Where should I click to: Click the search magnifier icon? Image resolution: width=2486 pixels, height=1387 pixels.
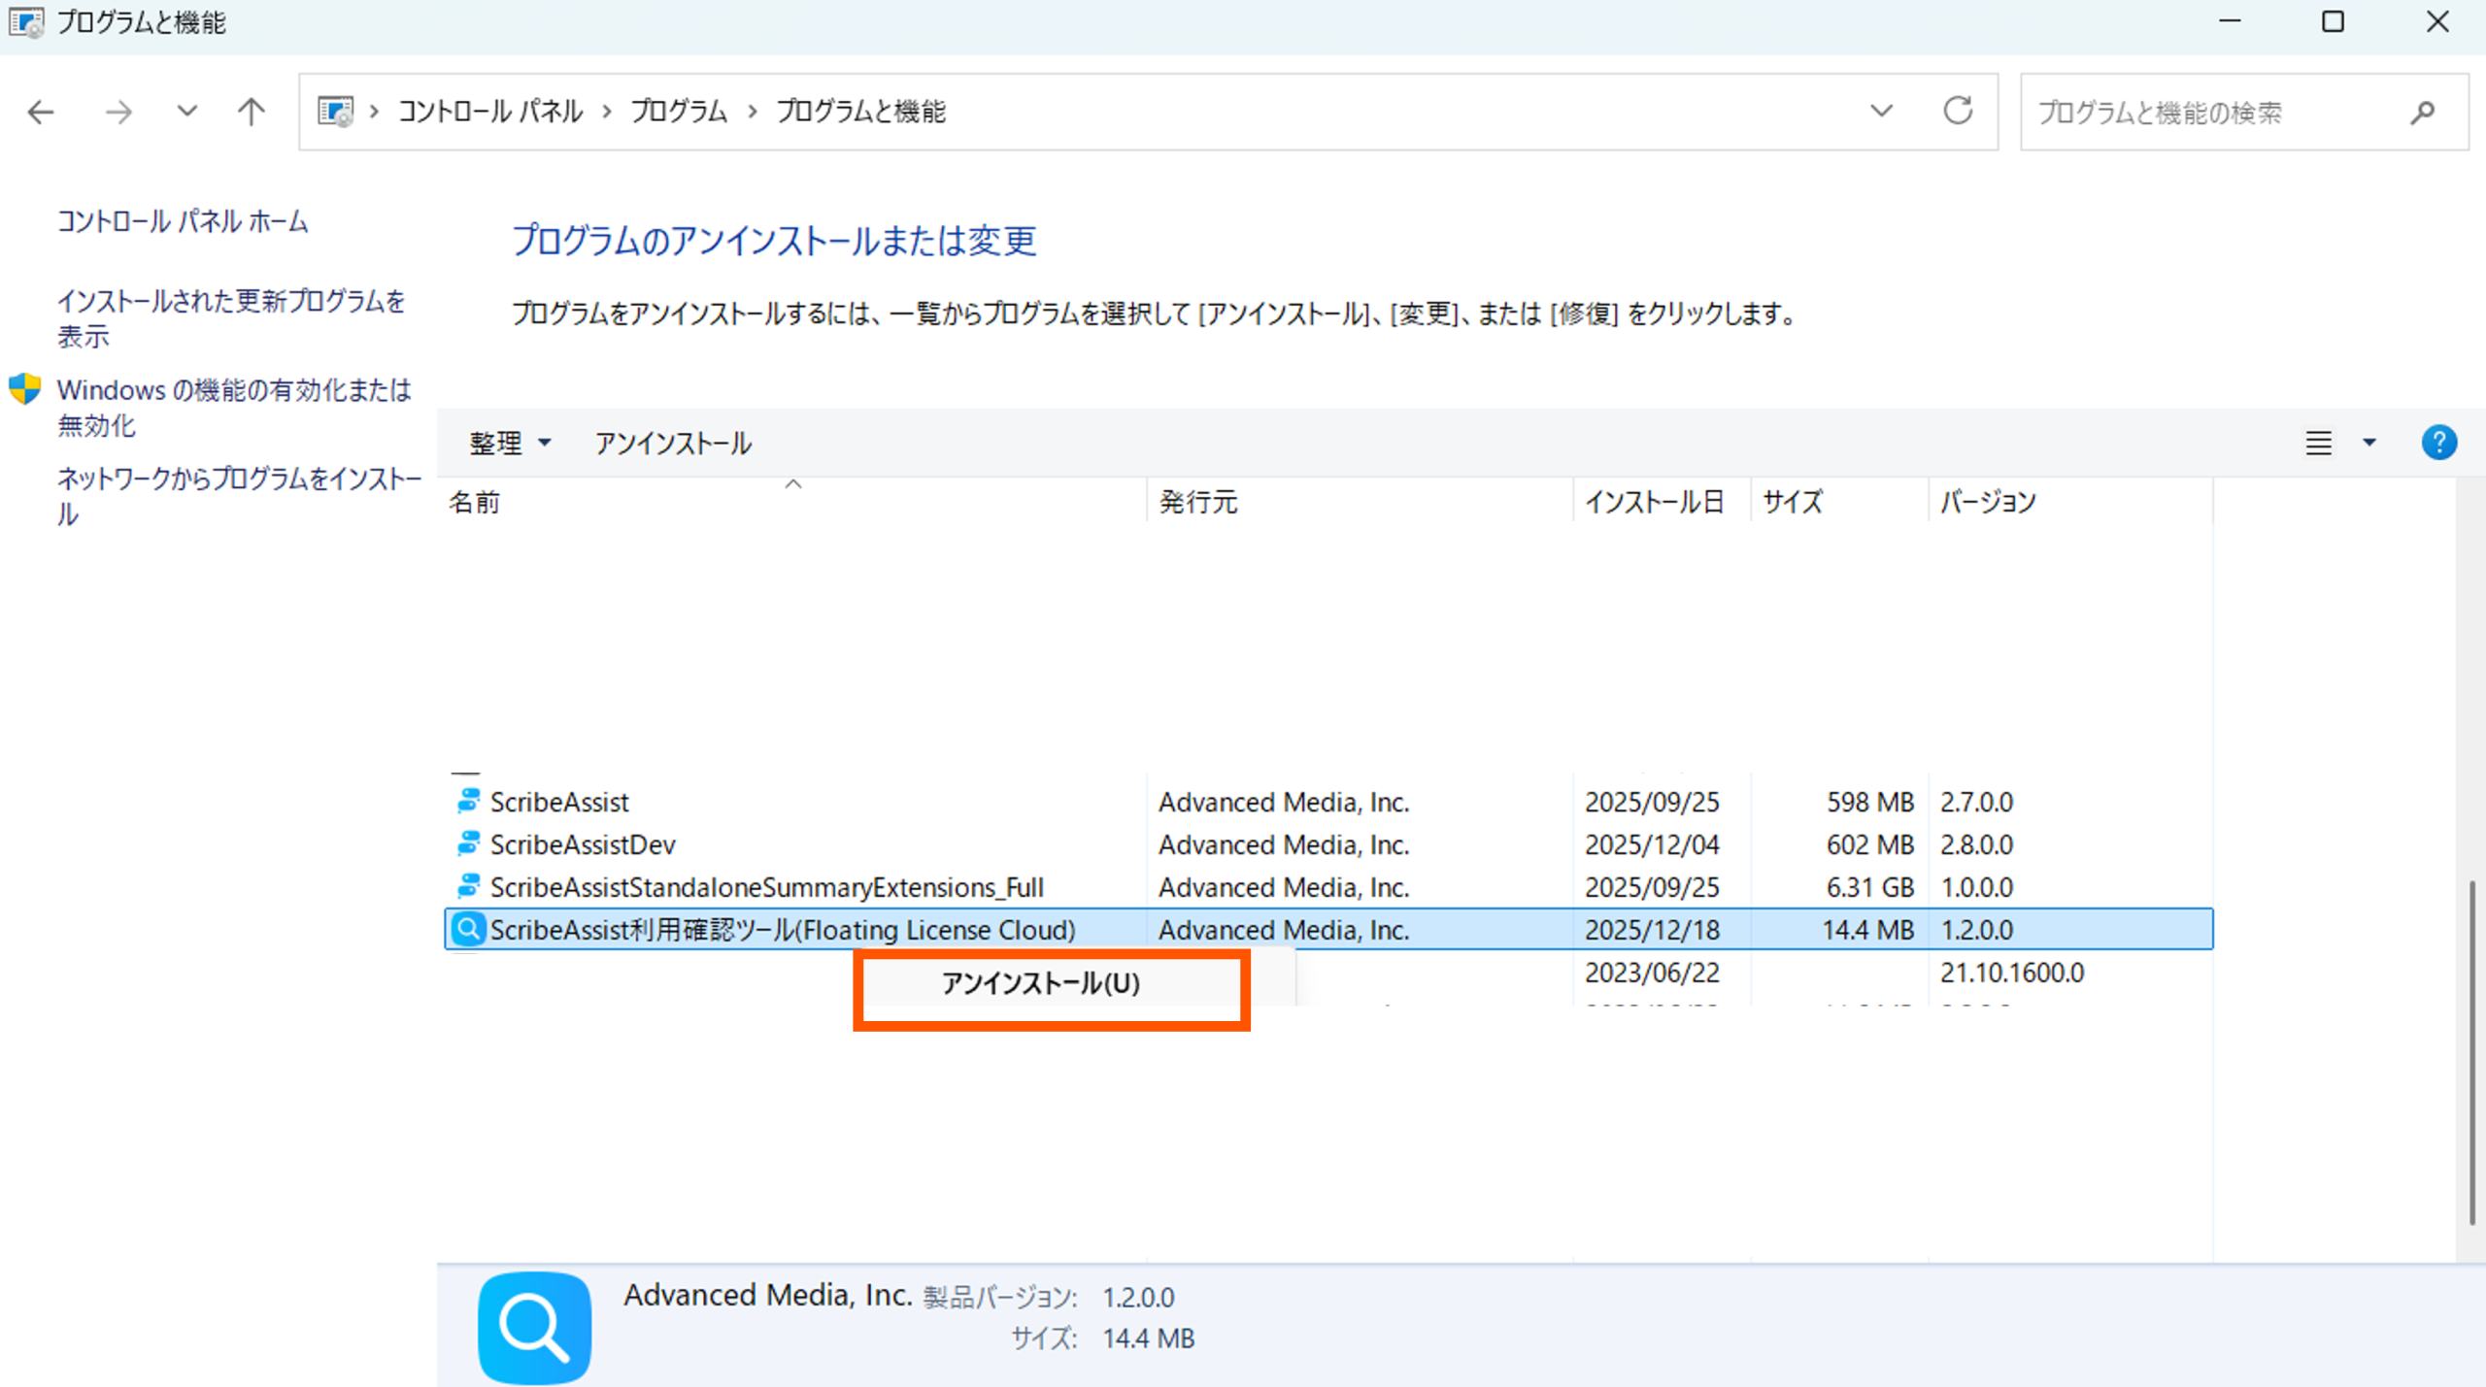pos(2422,113)
